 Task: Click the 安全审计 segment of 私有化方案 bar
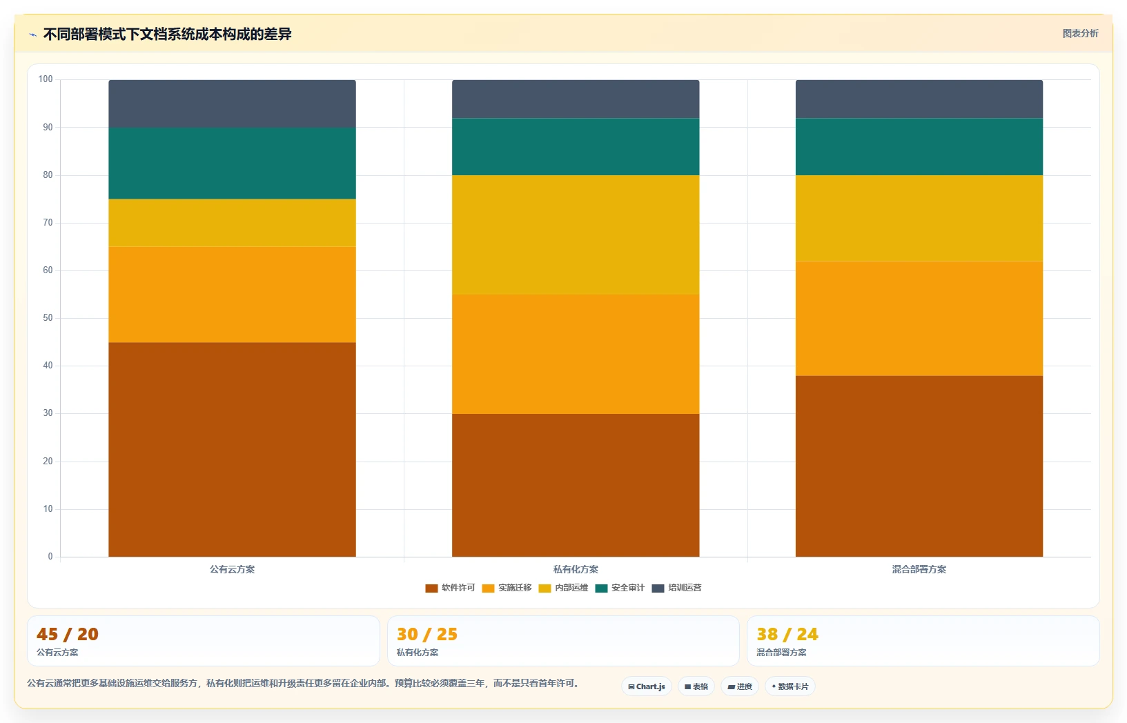coord(576,147)
